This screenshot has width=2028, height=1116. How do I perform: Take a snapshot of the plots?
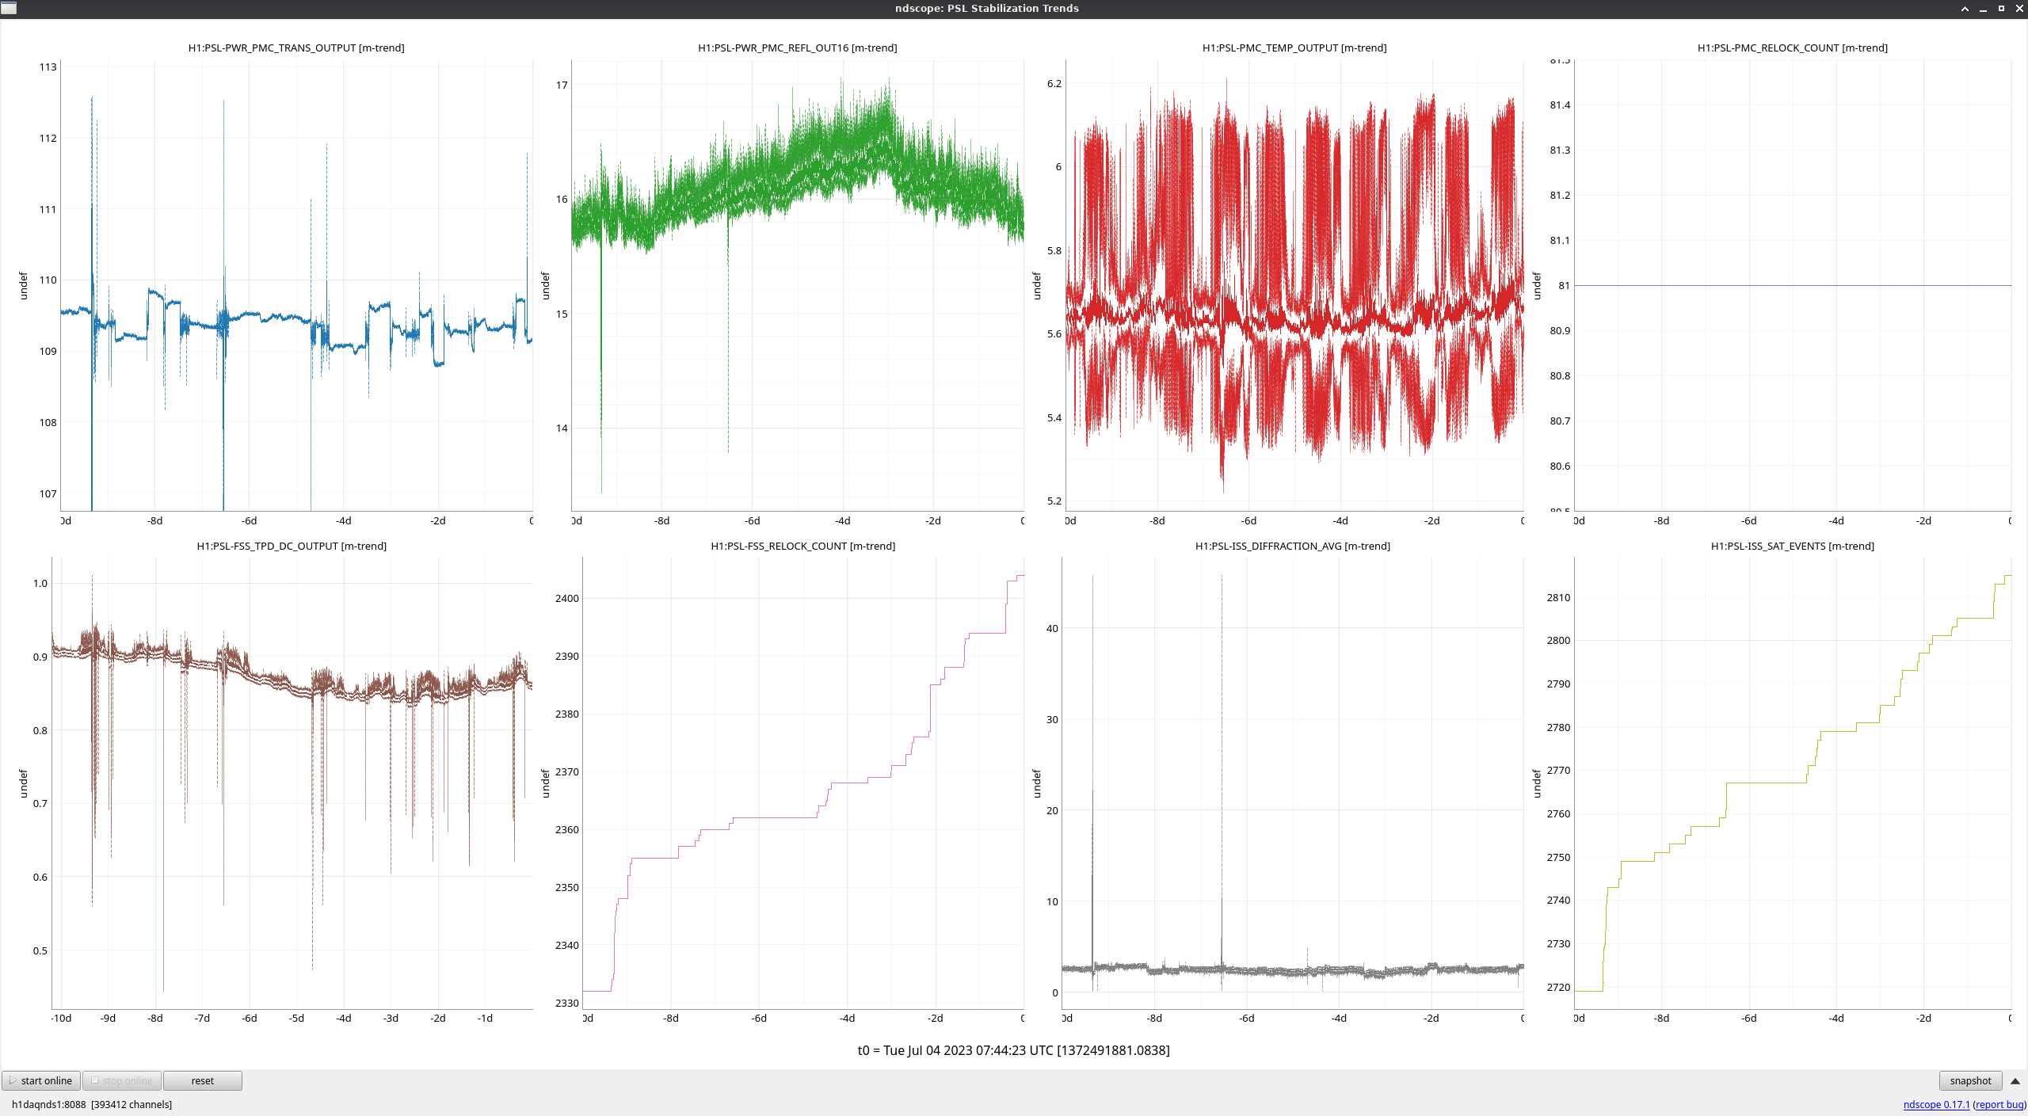(1970, 1080)
